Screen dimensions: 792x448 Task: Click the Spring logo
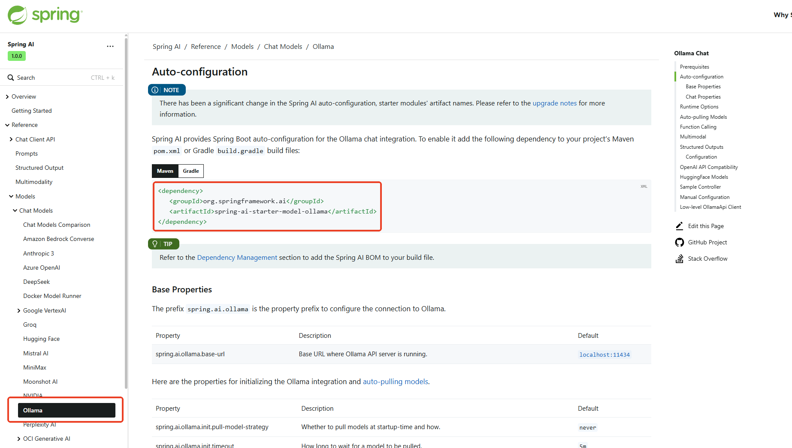45,15
